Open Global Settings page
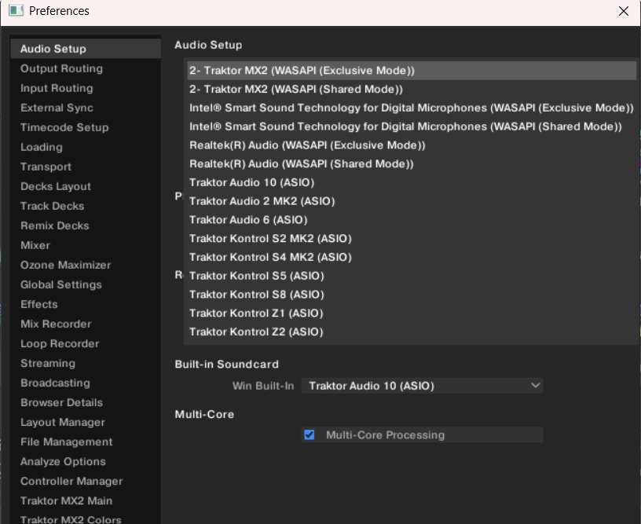Screen dimensions: 641x524 point(86,284)
